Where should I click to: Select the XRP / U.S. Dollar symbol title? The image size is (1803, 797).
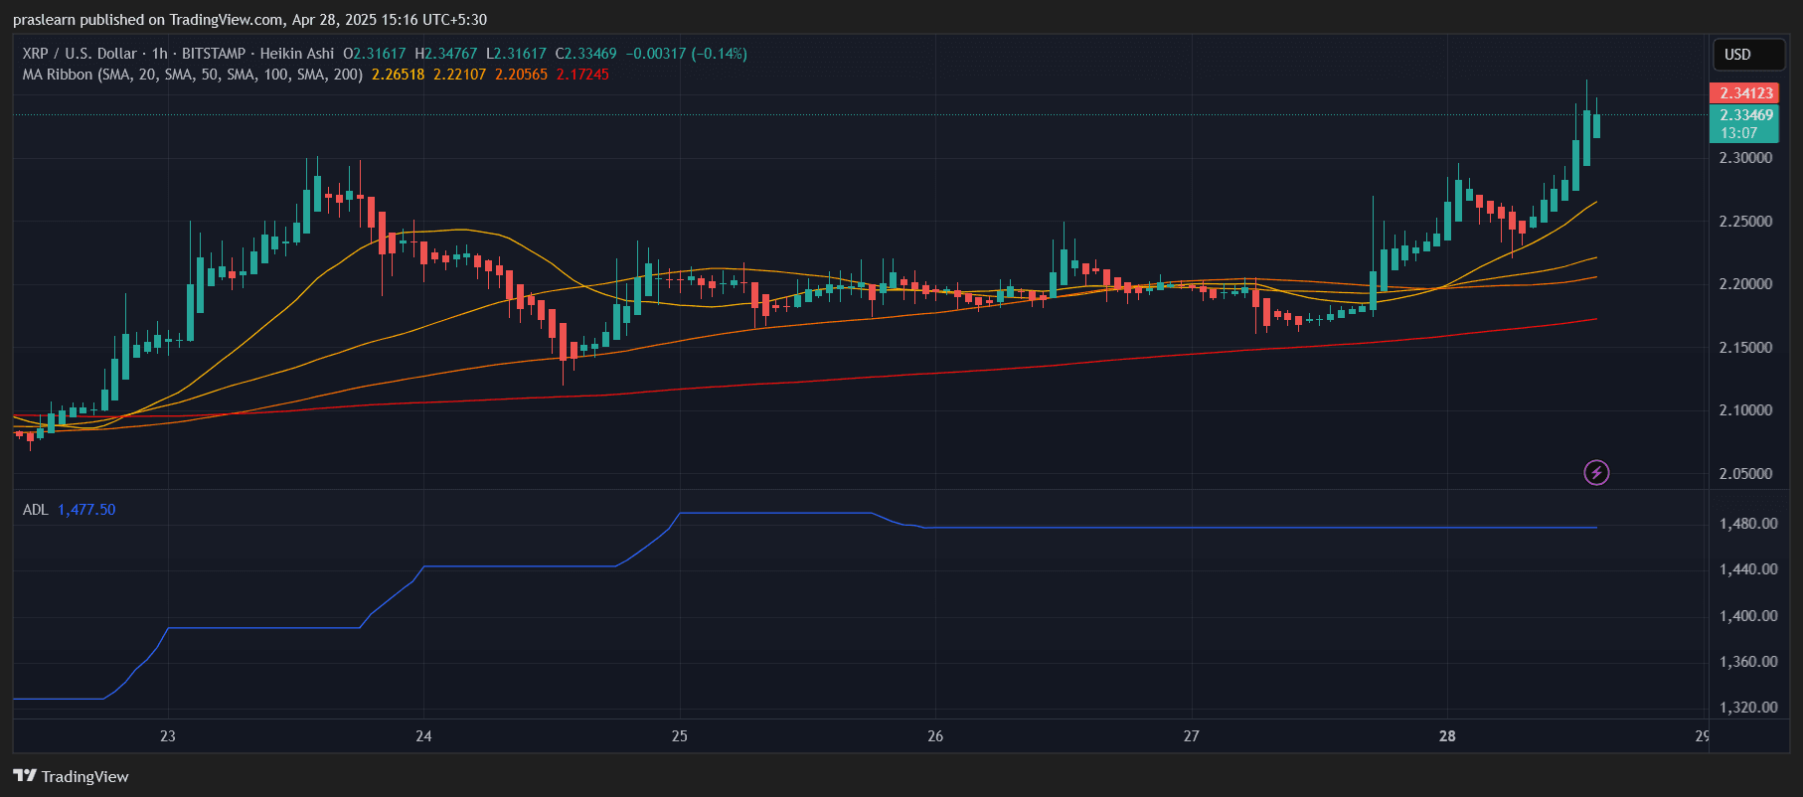coord(80,54)
